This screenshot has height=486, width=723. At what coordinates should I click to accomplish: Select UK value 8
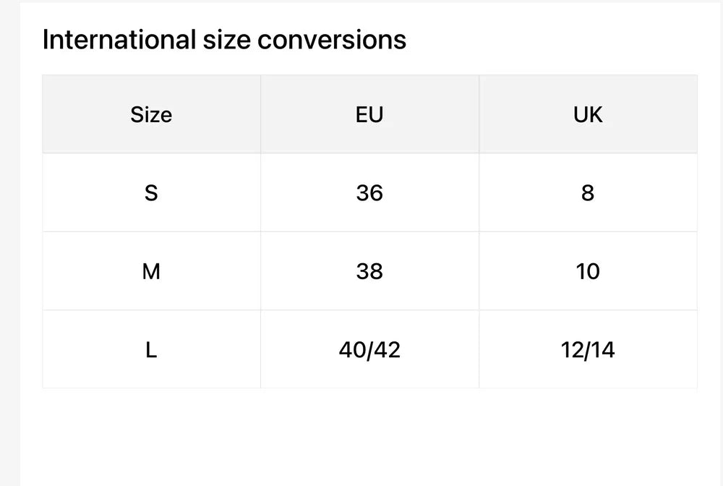(x=588, y=193)
